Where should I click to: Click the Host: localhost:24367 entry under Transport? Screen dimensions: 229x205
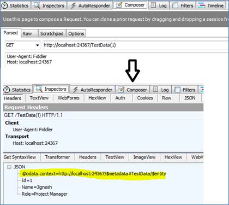coord(35,143)
